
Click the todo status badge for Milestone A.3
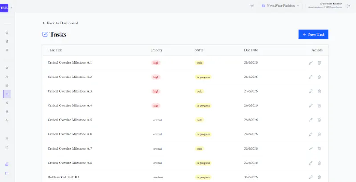[199, 91]
